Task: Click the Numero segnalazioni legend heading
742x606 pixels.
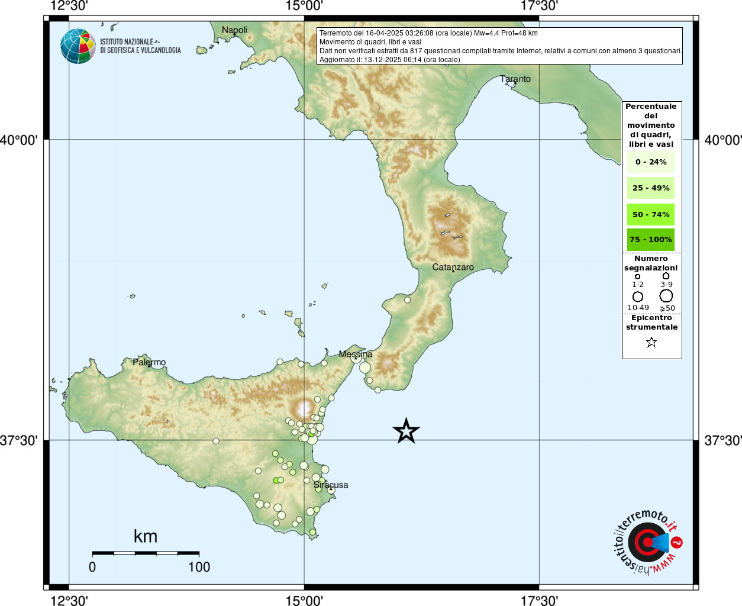Action: click(651, 263)
